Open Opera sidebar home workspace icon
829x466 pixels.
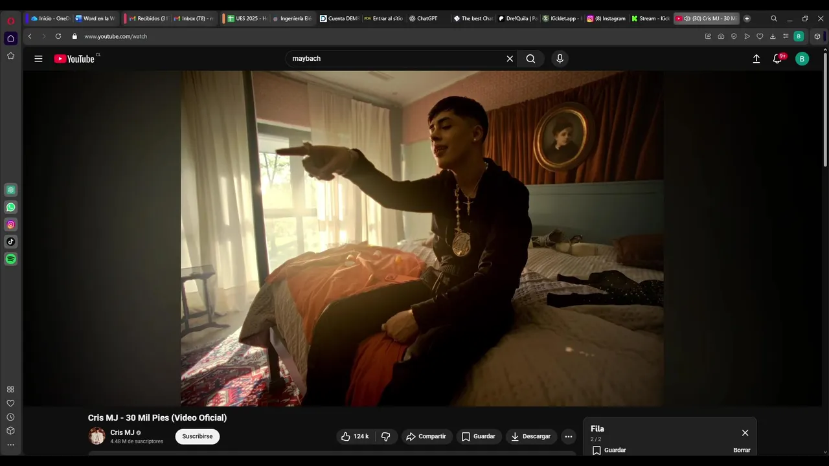click(10, 38)
